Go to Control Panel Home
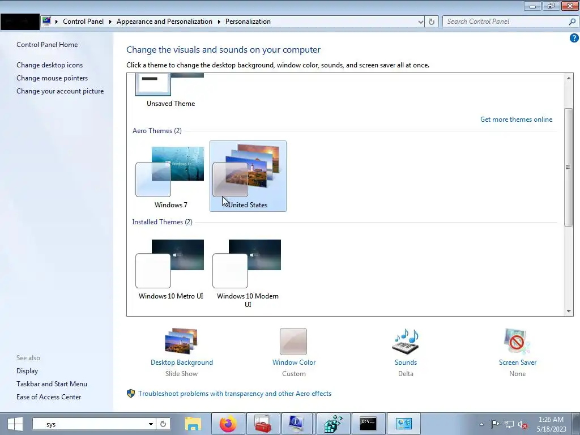The image size is (580, 435). pyautogui.click(x=47, y=45)
